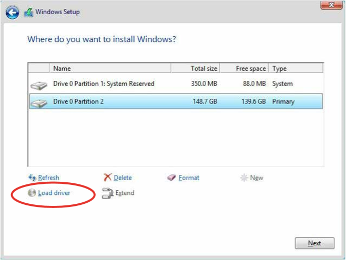Click the pink eraser Format icon
This screenshot has width=346, height=260.
[x=171, y=178]
